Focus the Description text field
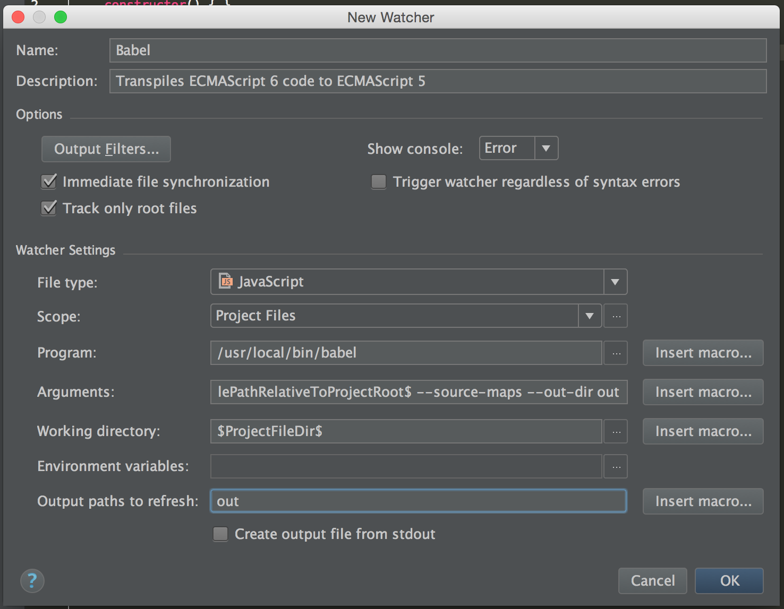This screenshot has width=784, height=609. [438, 81]
